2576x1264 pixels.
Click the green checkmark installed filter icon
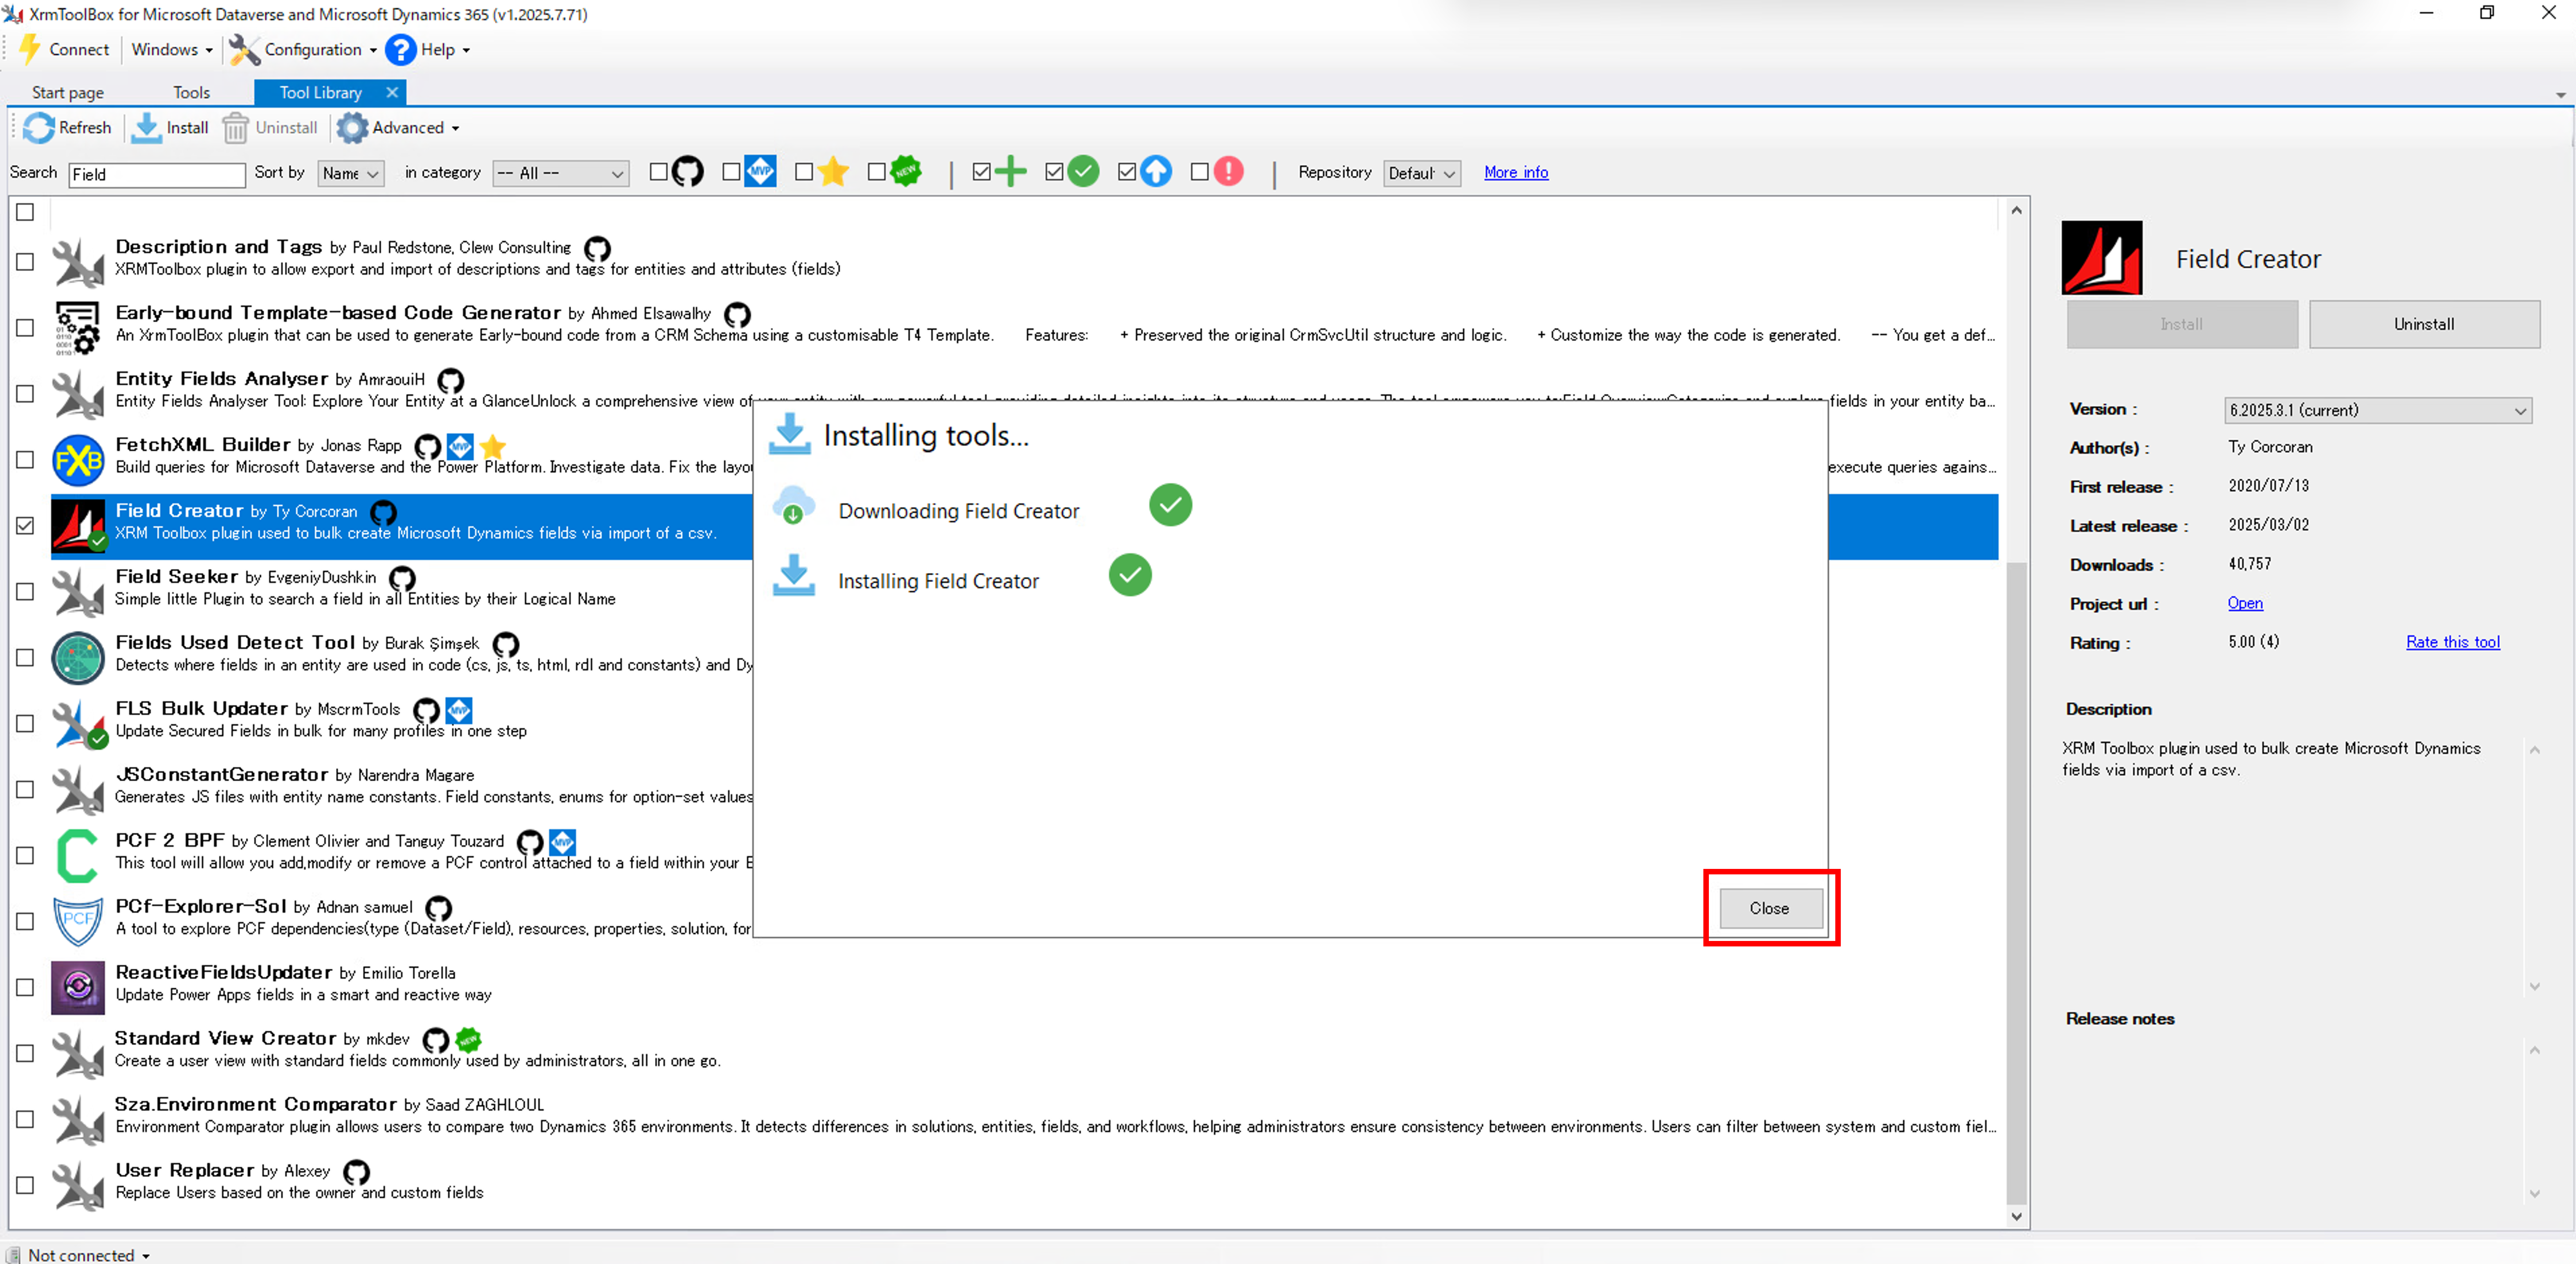(x=1083, y=172)
